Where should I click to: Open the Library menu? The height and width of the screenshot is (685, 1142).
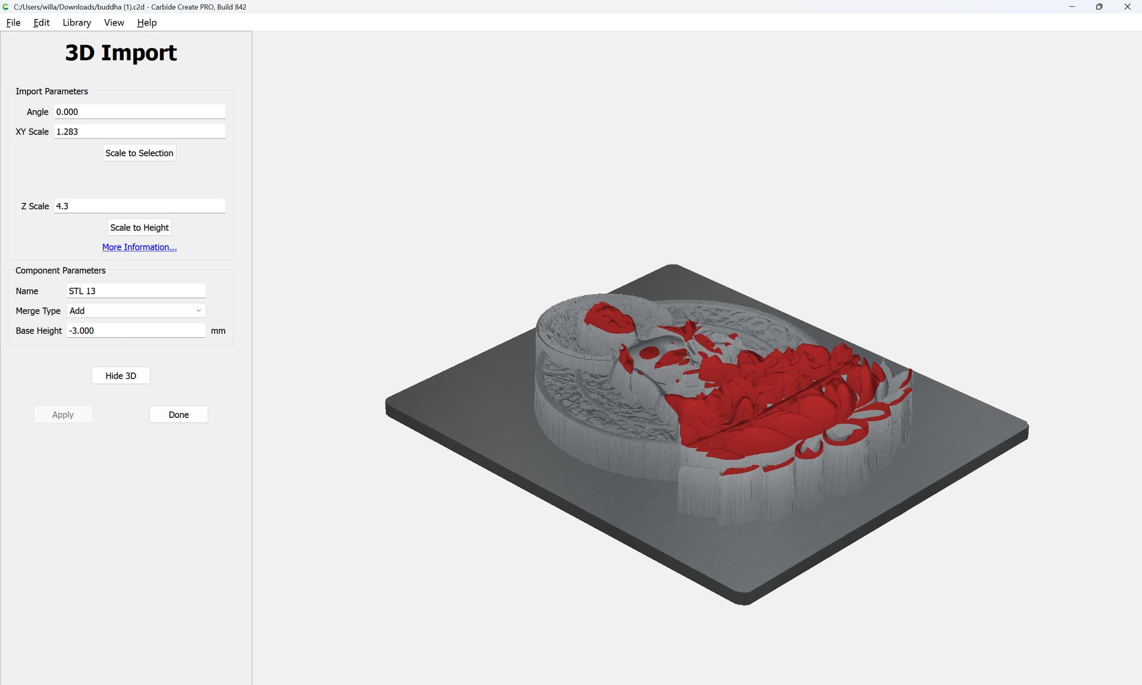(77, 23)
